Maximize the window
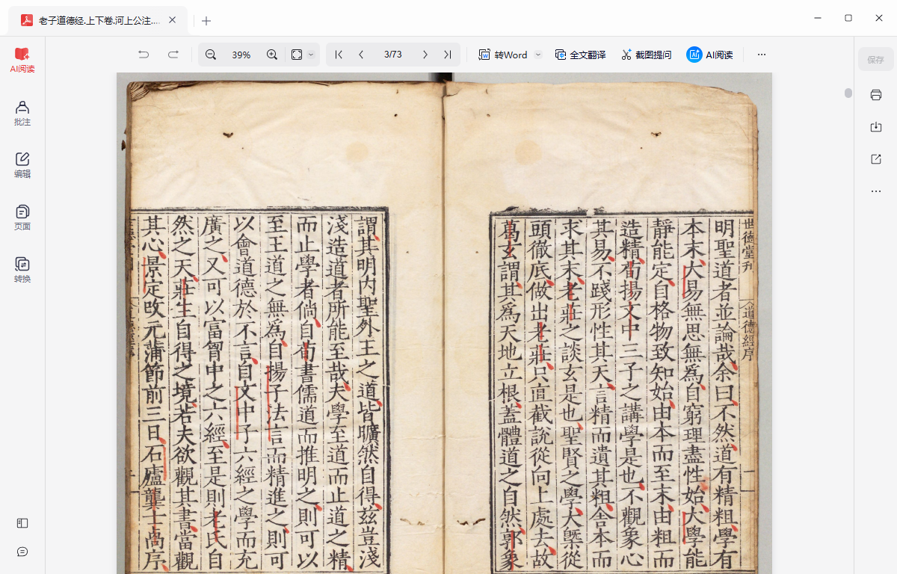The width and height of the screenshot is (897, 574). click(x=848, y=18)
